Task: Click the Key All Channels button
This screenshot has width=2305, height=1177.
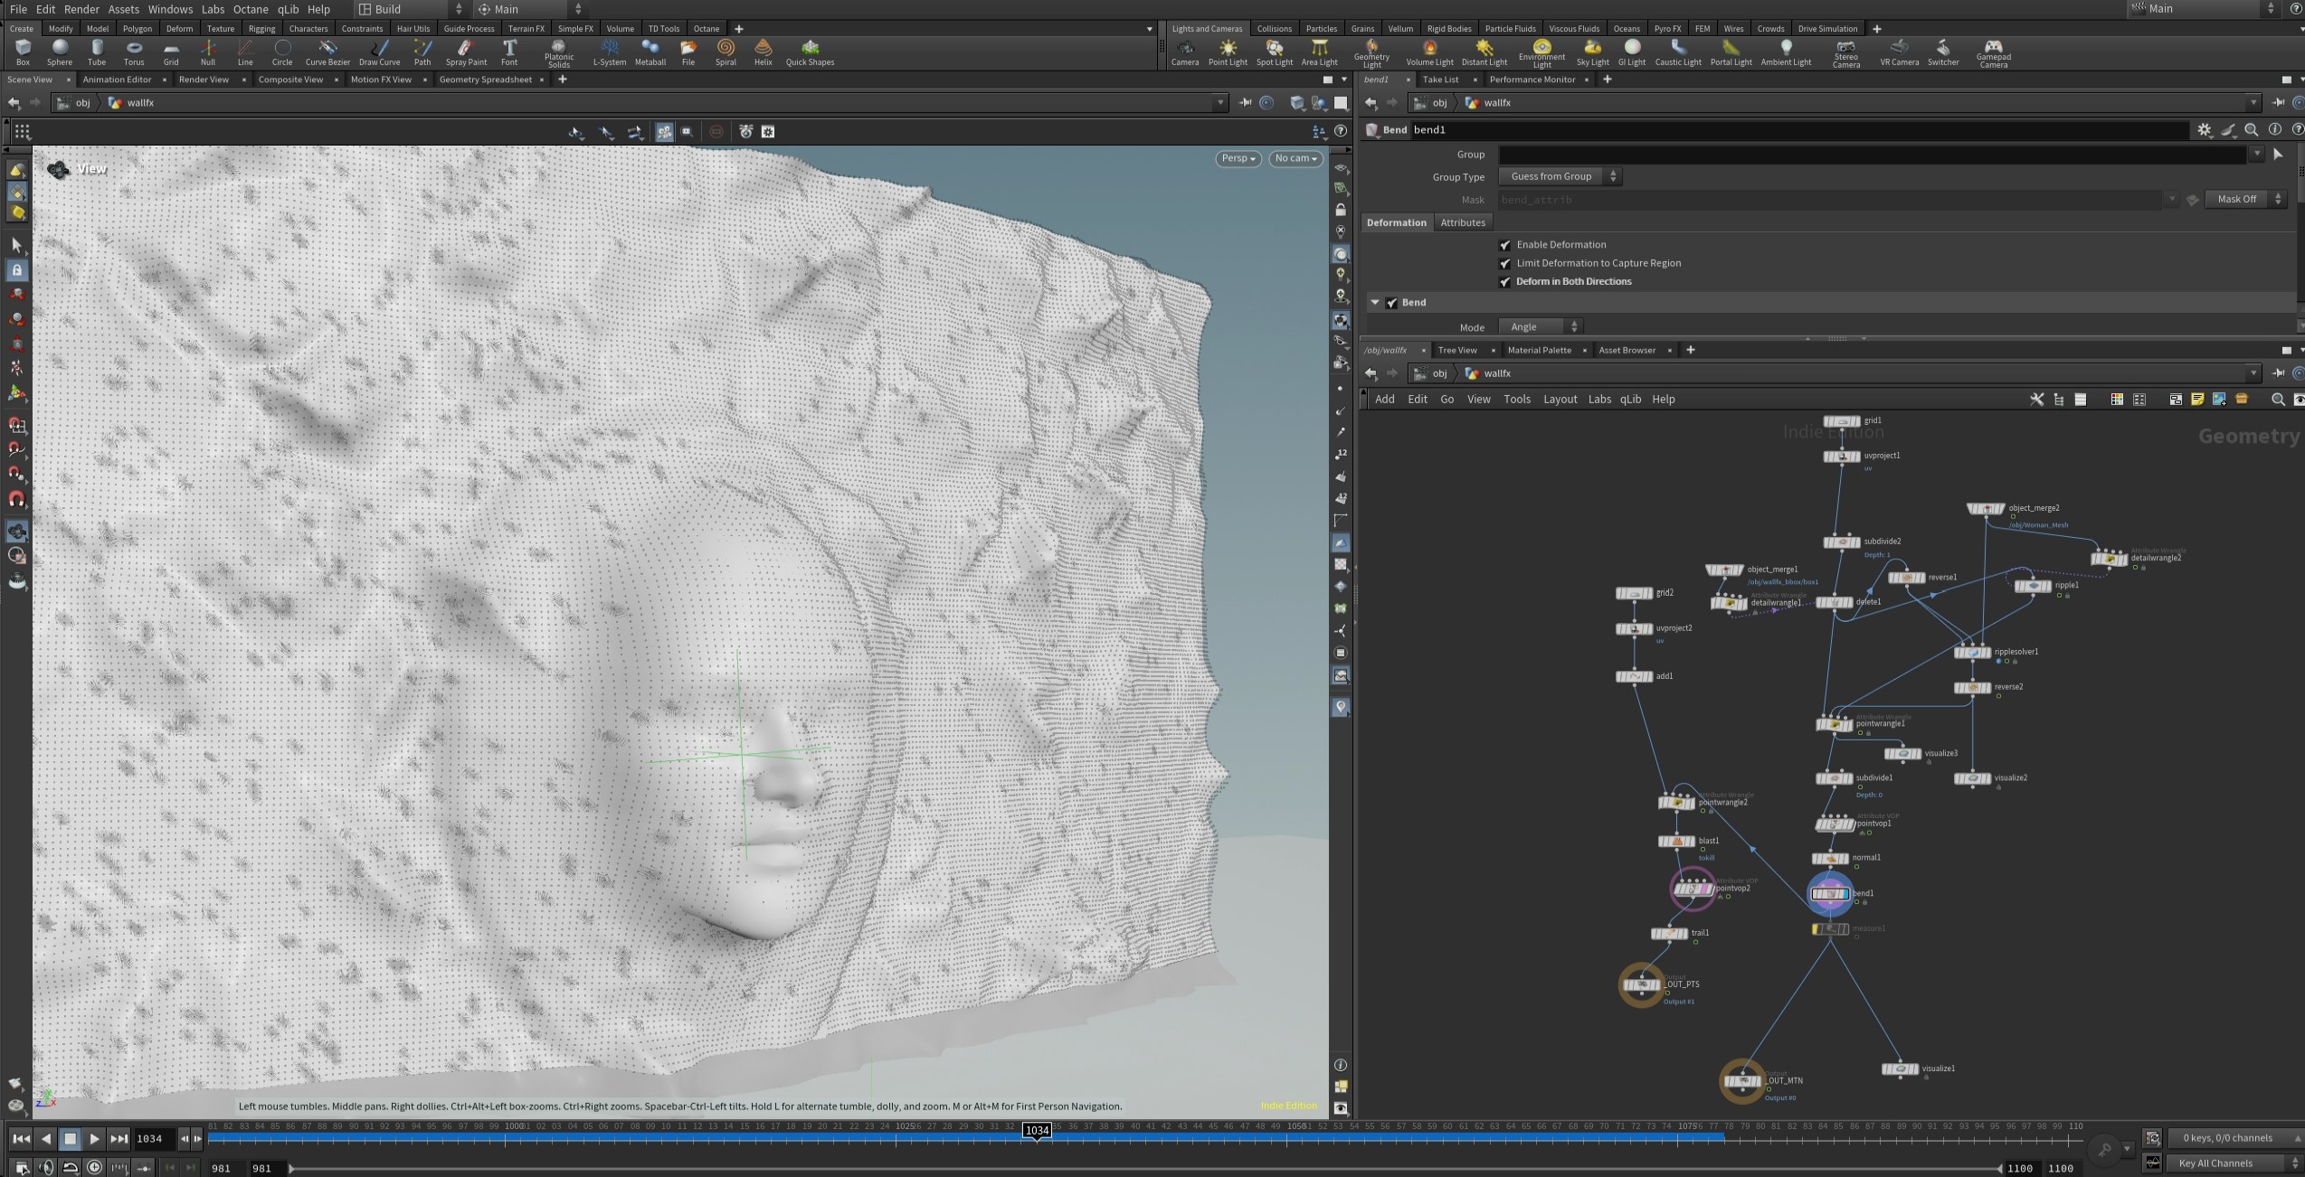Action: 2215,1163
